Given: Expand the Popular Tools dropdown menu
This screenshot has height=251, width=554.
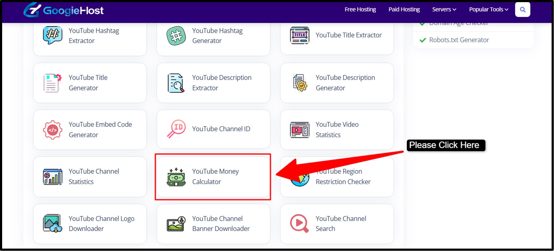Looking at the screenshot, I should click(x=488, y=10).
